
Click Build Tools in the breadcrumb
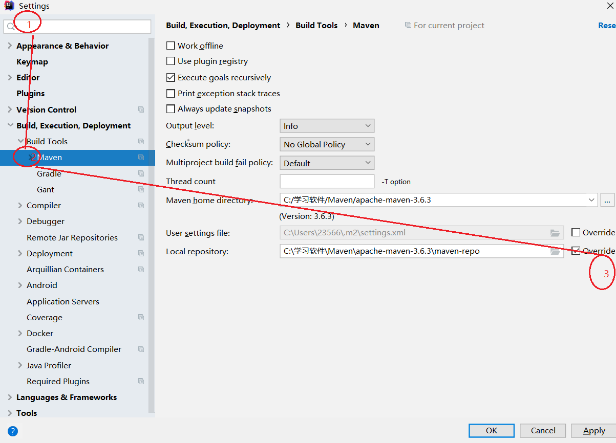tap(316, 25)
